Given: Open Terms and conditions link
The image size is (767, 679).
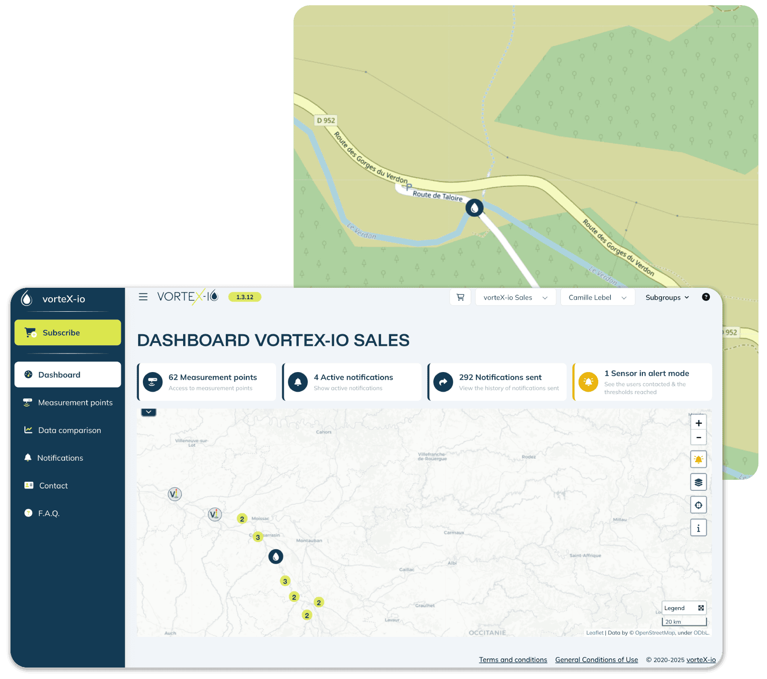Looking at the screenshot, I should [513, 659].
